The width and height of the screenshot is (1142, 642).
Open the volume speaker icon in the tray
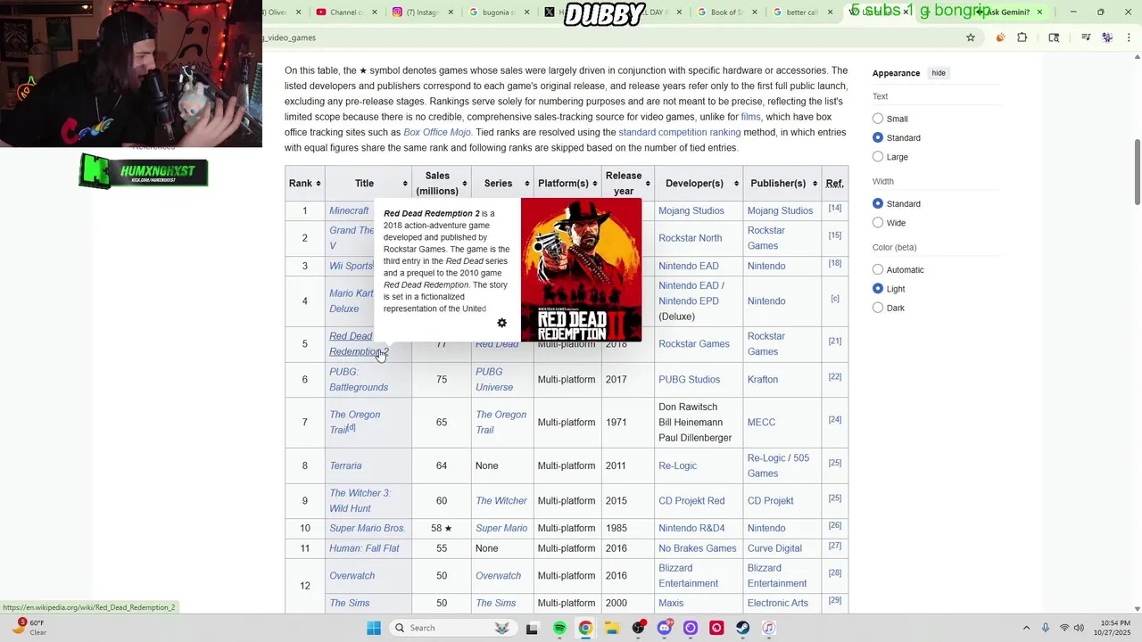tap(1079, 628)
